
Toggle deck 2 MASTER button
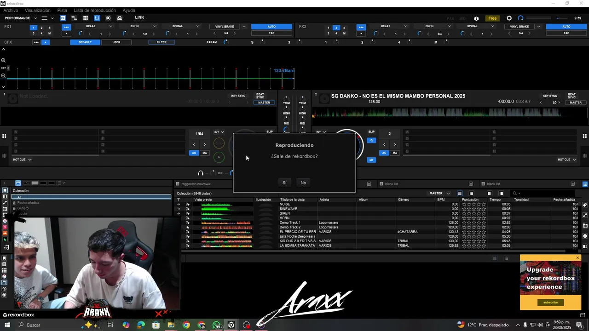coord(576,103)
